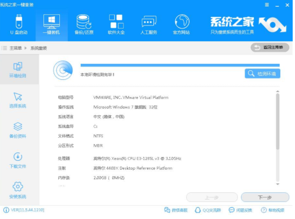Click 返回主菜单 to return to main menu
Viewport: 295px width, 219px height.
(270, 48)
